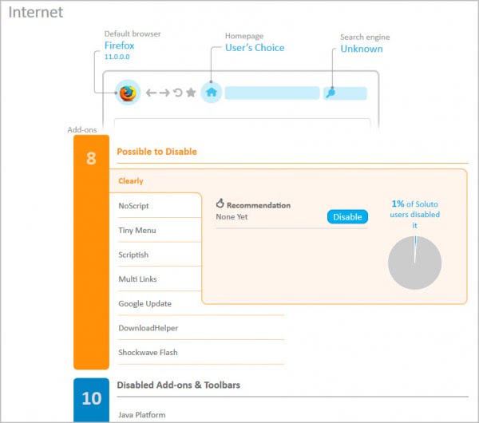479x423 pixels.
Task: Click the Firefox browser logo icon
Action: coord(128,93)
